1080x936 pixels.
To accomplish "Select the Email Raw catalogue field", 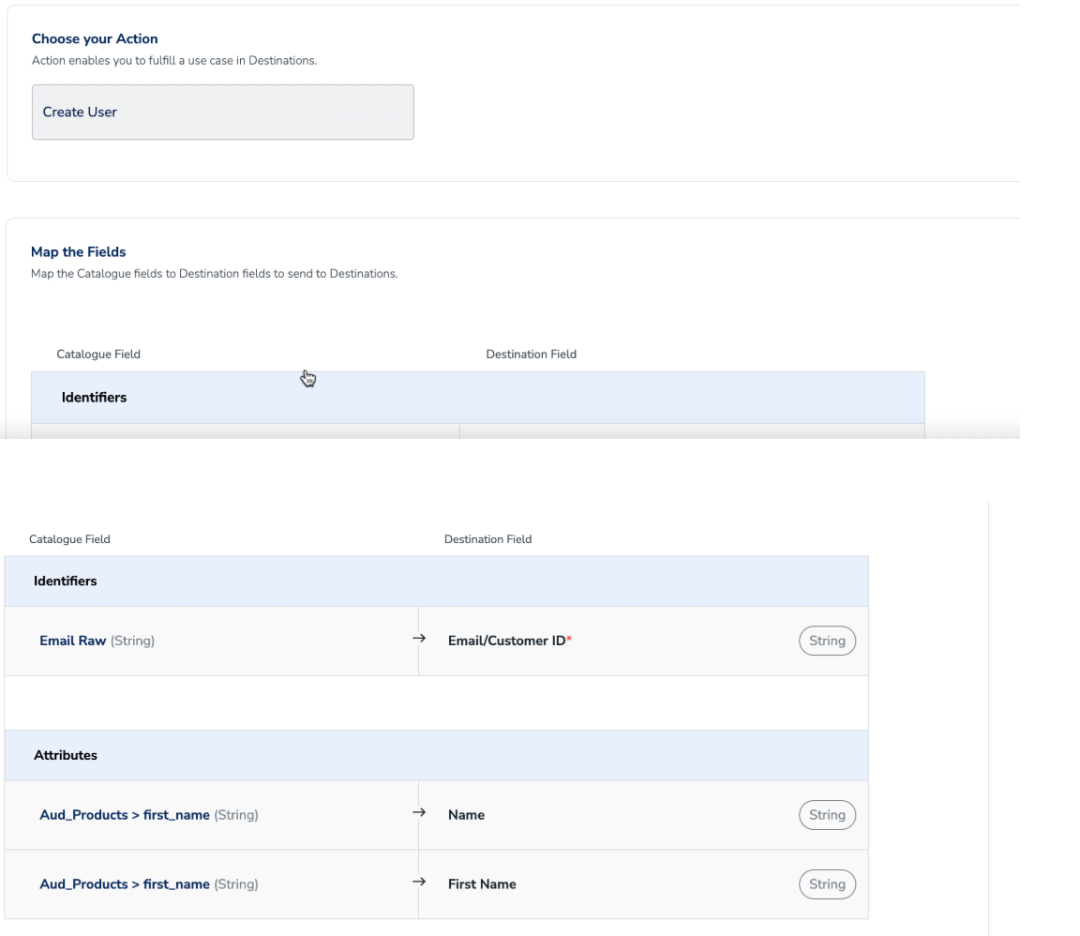I will point(73,641).
